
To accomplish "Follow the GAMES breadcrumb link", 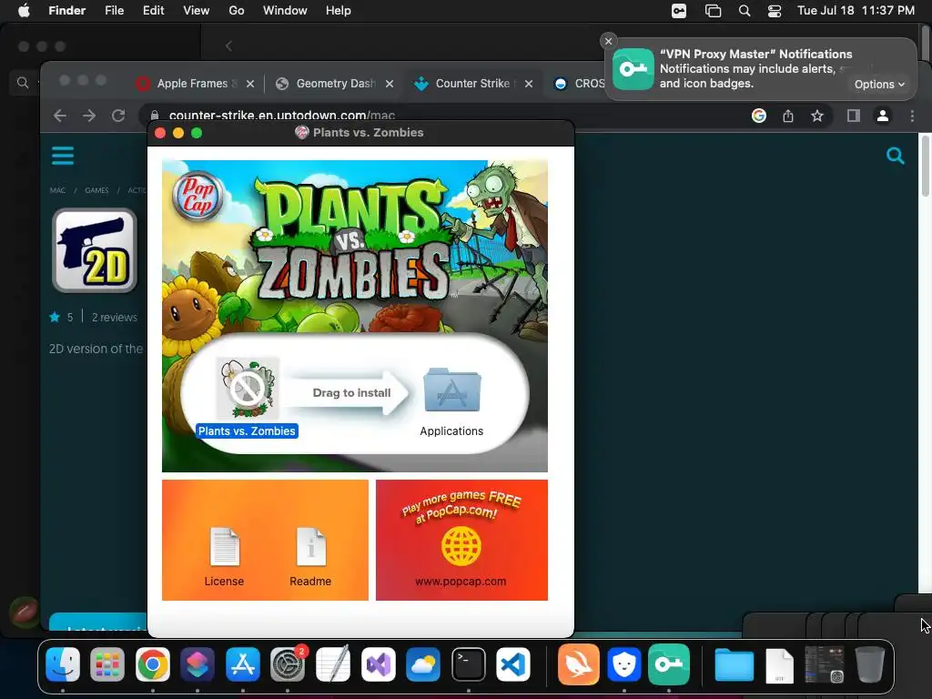I will [x=96, y=190].
